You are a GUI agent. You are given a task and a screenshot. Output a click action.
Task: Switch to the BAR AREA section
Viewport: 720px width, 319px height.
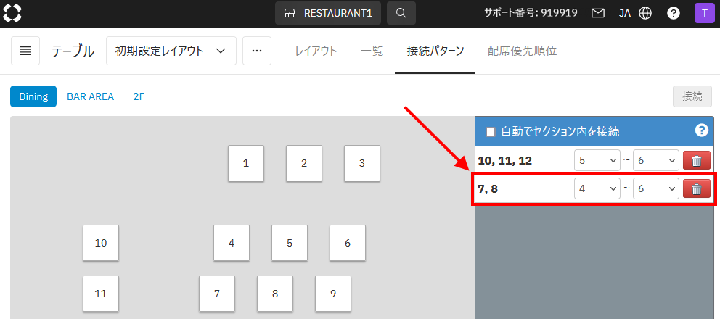coord(90,96)
